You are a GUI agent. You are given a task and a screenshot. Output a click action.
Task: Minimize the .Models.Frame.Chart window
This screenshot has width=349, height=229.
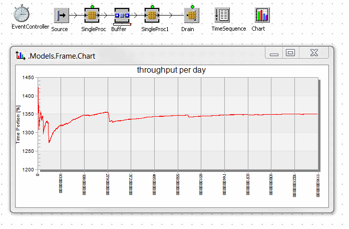point(273,53)
